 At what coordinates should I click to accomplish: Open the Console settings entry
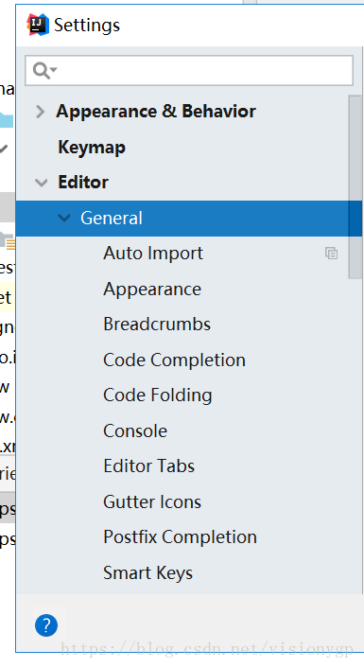pos(135,431)
